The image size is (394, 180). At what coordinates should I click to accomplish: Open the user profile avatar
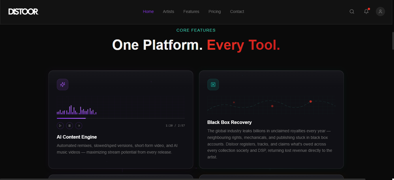[x=380, y=12]
